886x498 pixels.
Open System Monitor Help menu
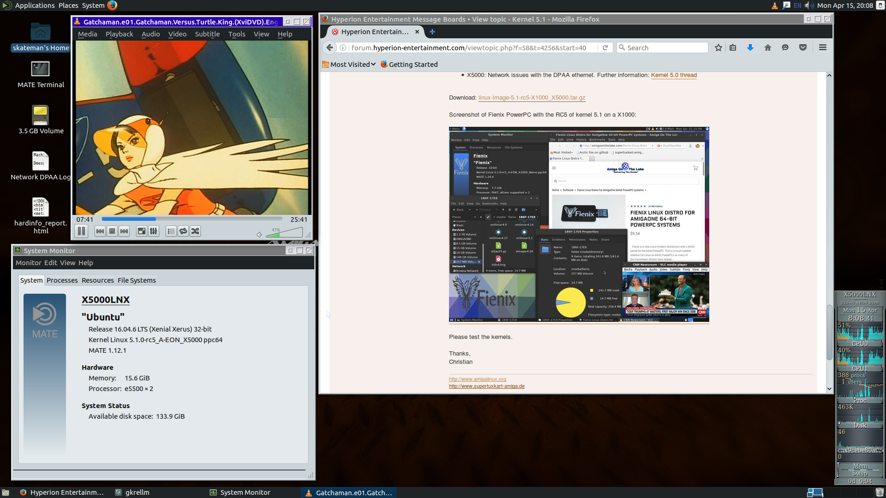(x=85, y=263)
